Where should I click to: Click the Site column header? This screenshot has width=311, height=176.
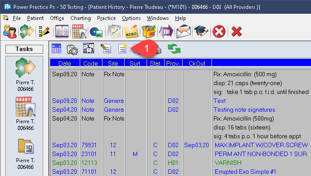[113, 63]
